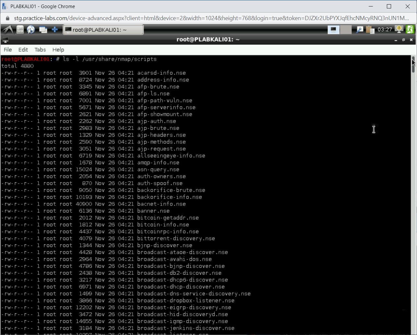Open the Kali applications menu icon

pos(8,30)
